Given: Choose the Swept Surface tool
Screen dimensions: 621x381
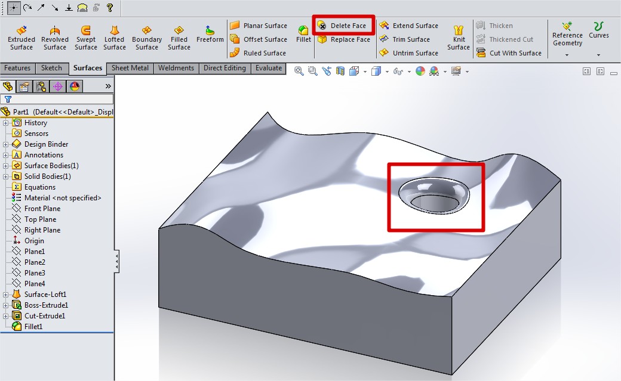Looking at the screenshot, I should (86, 37).
